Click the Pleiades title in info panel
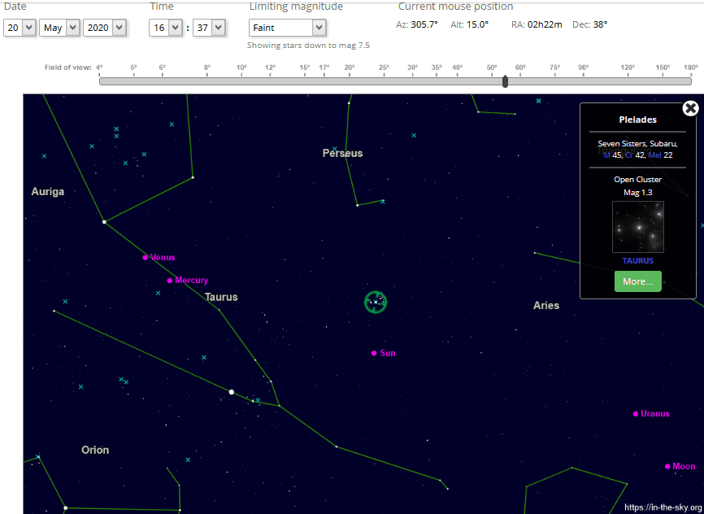 tap(637, 120)
